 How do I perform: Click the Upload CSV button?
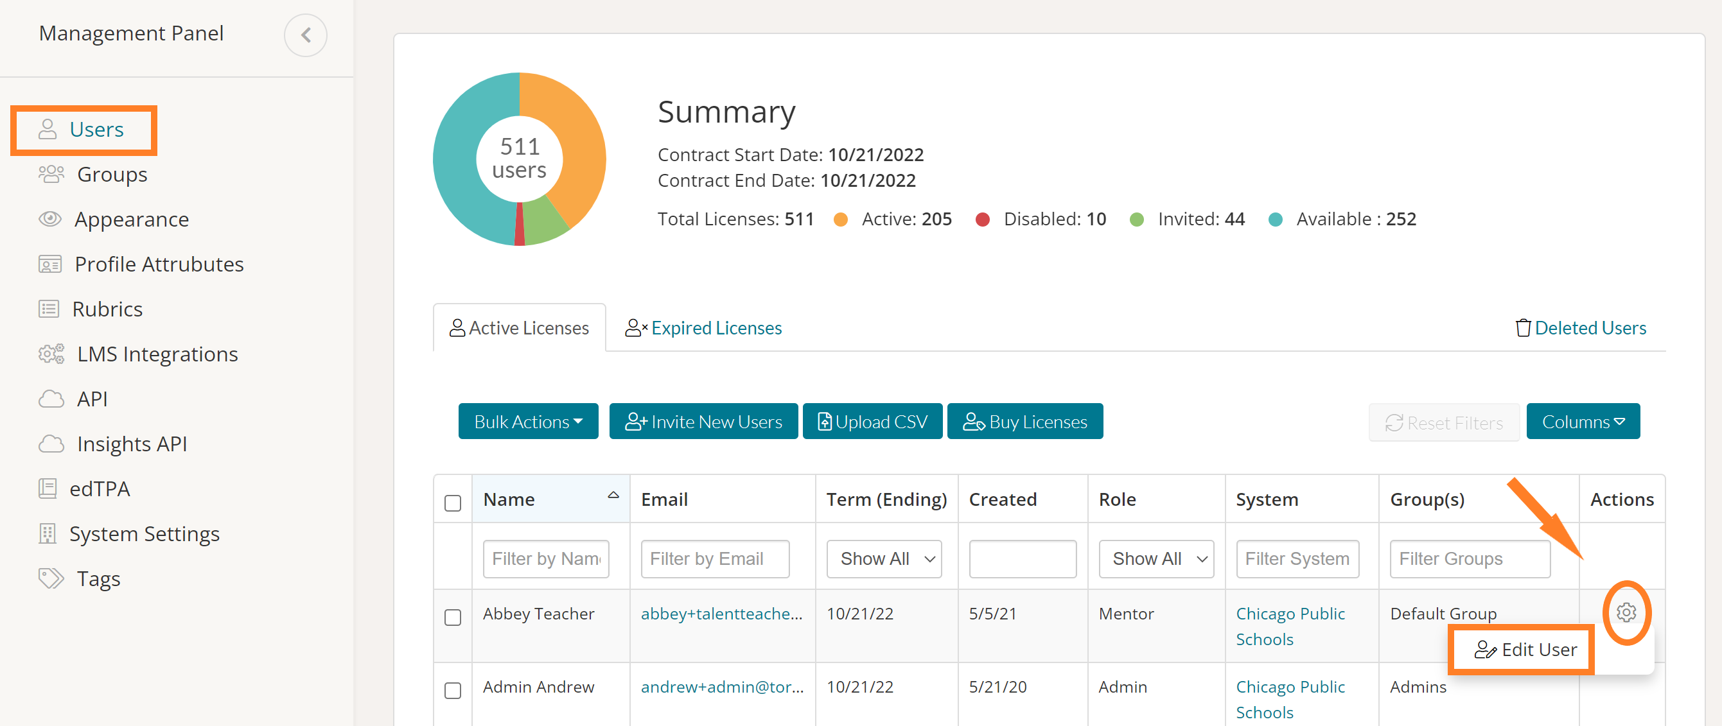(x=872, y=422)
